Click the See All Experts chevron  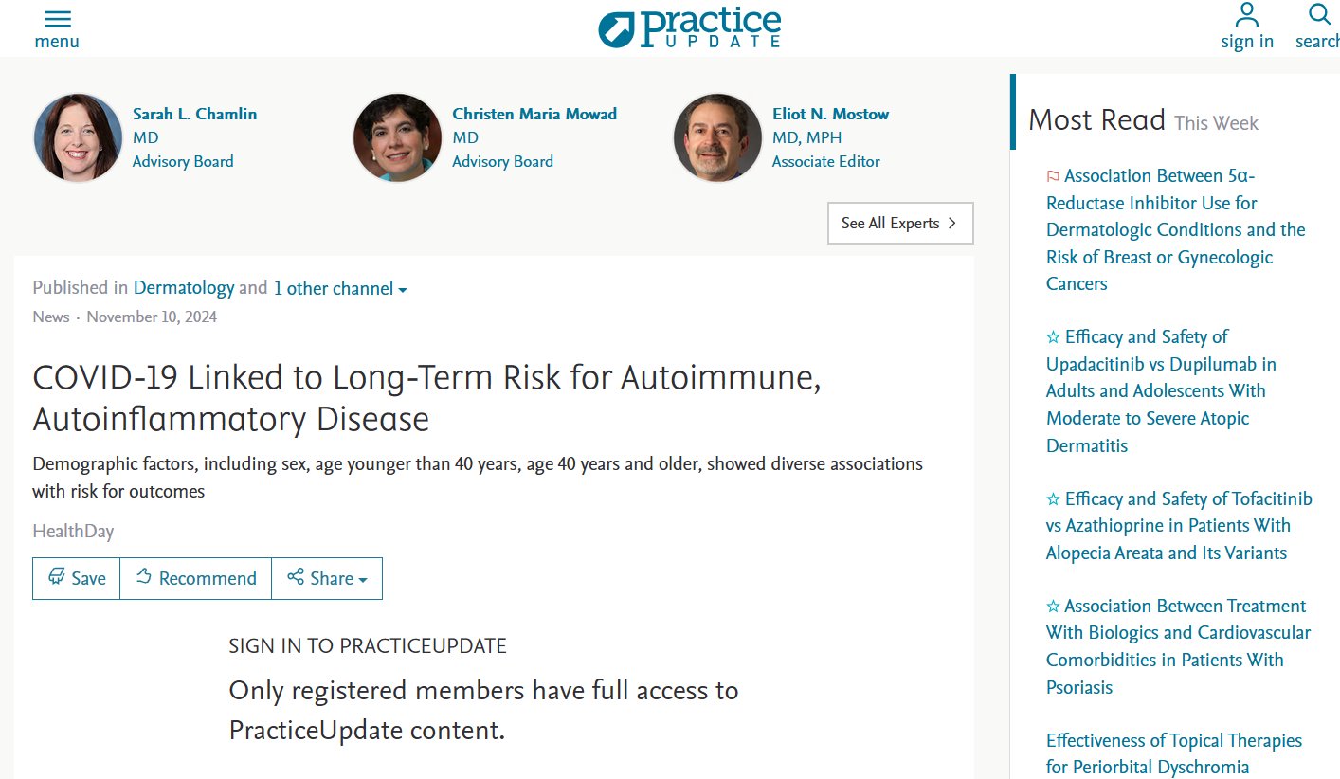[952, 224]
